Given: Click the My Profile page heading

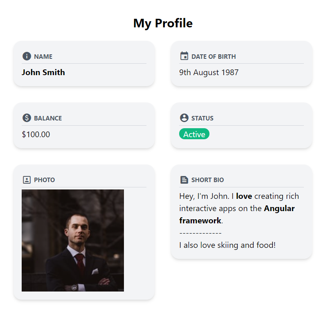Looking at the screenshot, I should pos(163,23).
